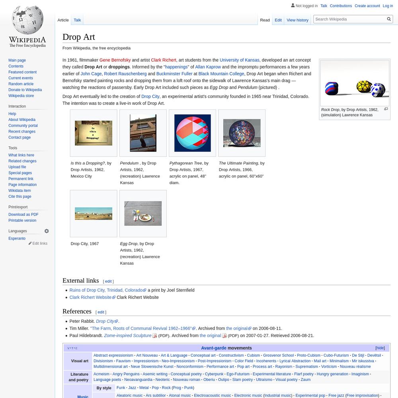Screen dimensions: 398x398
Task: Open The Ultimate Painting thumbnail
Action: pos(242,133)
